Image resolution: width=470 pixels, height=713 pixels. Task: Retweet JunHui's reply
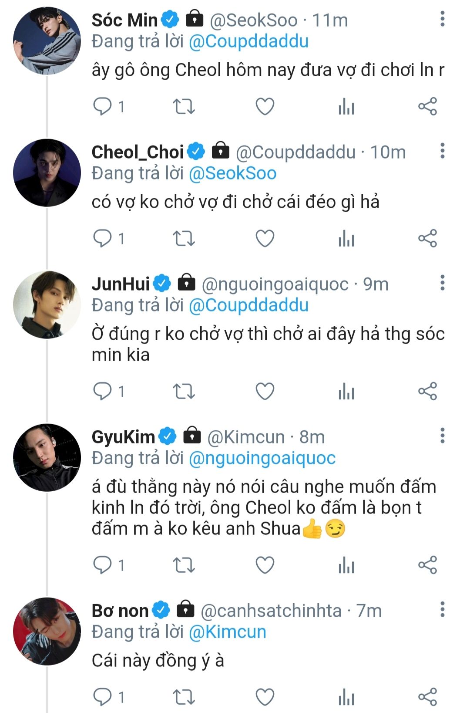pyautogui.click(x=184, y=391)
